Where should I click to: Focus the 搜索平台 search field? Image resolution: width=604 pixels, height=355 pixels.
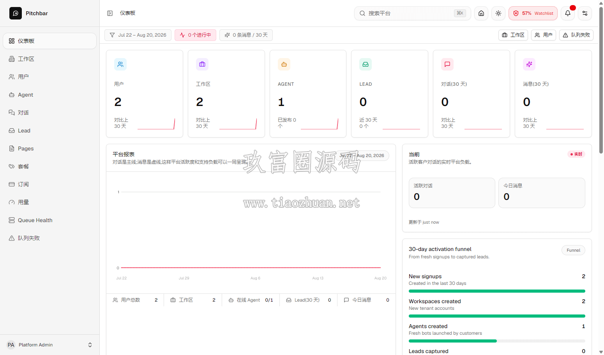[413, 13]
